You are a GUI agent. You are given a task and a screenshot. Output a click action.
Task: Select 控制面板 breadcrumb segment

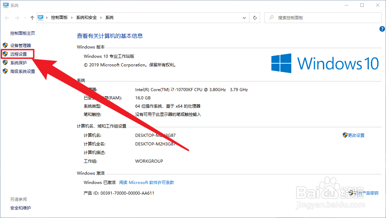(59, 18)
